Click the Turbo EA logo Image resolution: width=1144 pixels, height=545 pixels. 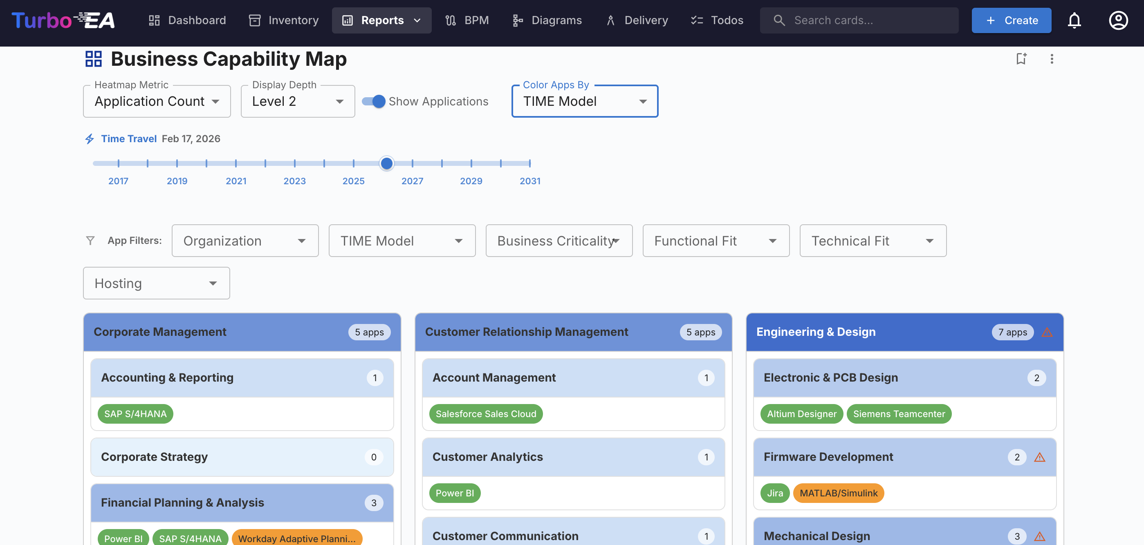click(x=63, y=20)
